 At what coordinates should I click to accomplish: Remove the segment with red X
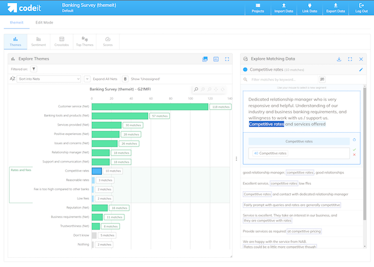(x=354, y=154)
